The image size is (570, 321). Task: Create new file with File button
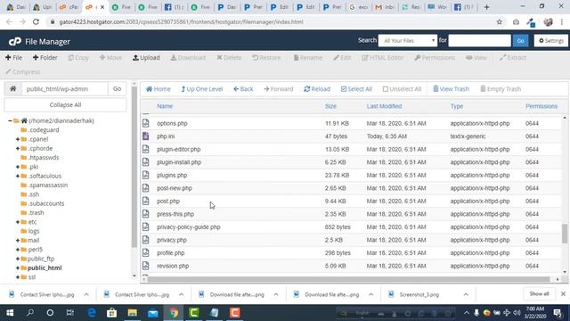(x=14, y=57)
